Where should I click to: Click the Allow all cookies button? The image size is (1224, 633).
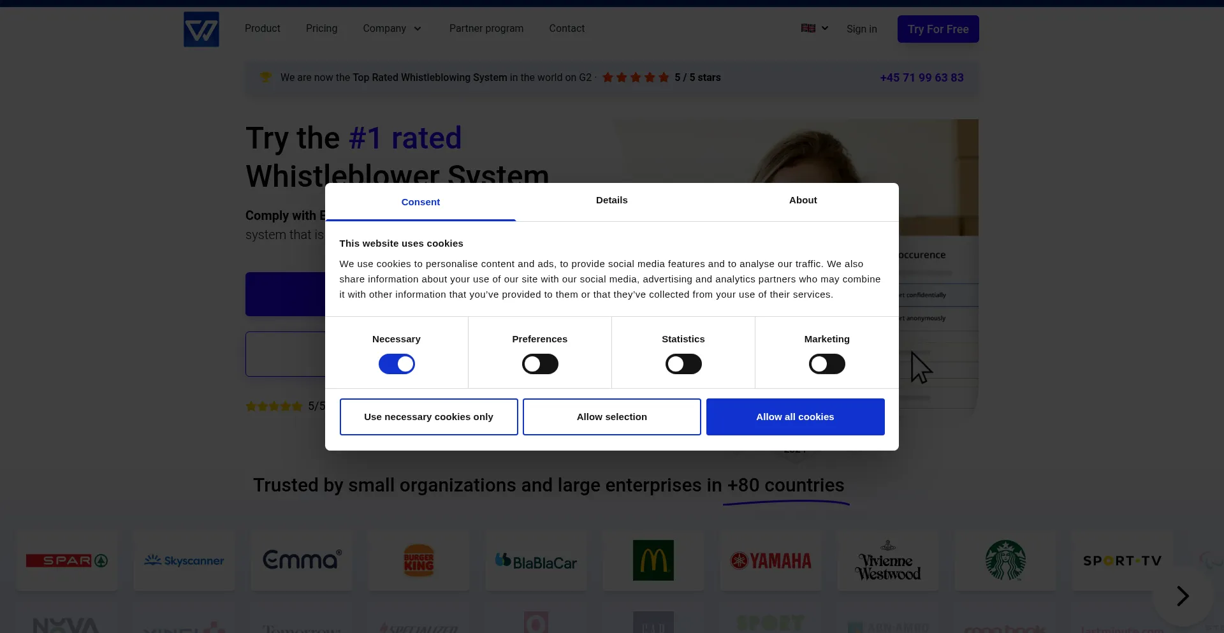795,416
